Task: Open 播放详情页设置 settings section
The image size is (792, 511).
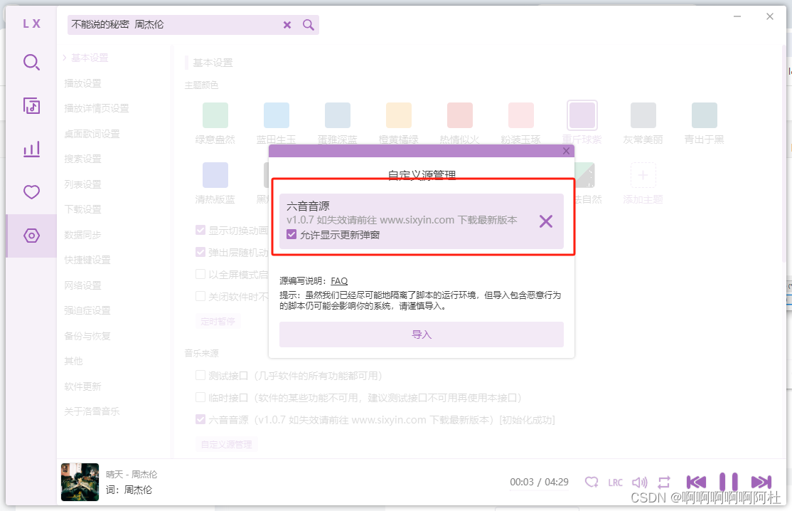Action: [97, 108]
